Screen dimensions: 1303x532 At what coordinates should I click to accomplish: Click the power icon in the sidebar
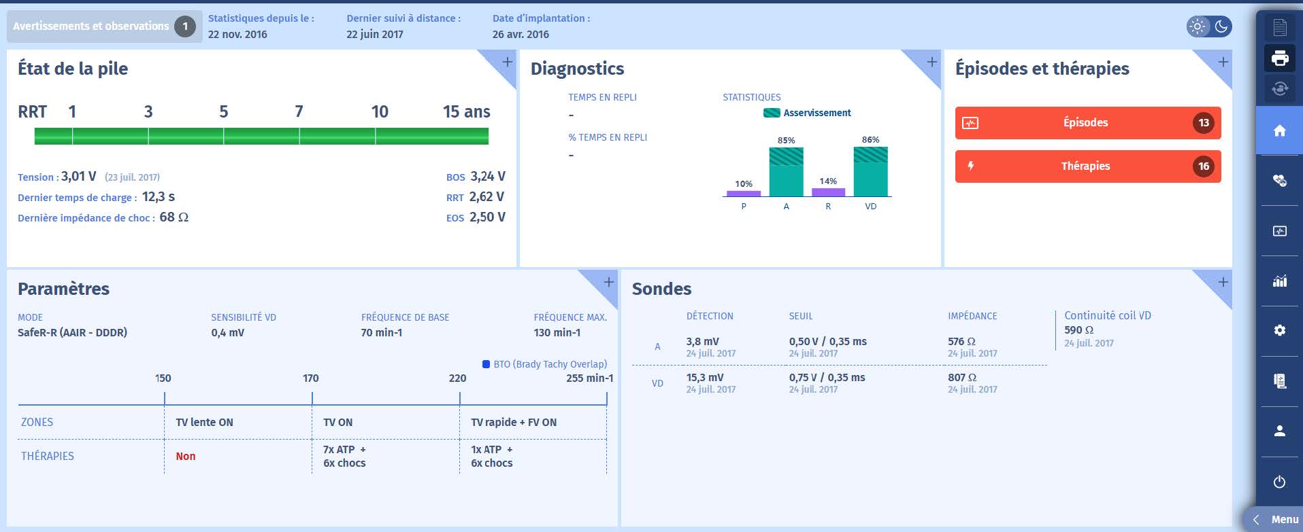click(1279, 482)
